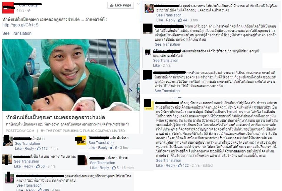The height and width of the screenshot is (191, 282).
Task: Click the thumbs-up icon showing 112 likes
Action: [x=39, y=149]
